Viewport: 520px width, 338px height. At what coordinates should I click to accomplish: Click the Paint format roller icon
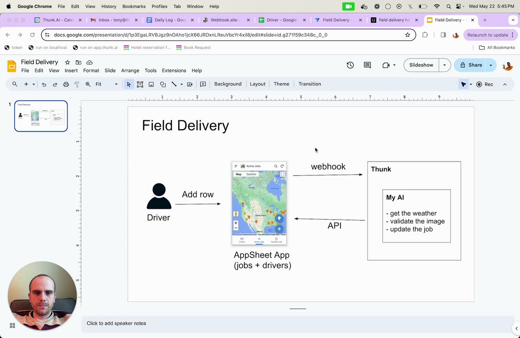77,84
